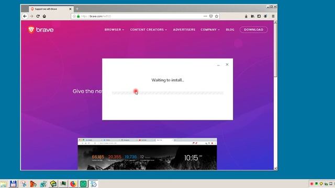Click the page vertical scrollbar thumb
335x188 pixels.
tap(275, 50)
